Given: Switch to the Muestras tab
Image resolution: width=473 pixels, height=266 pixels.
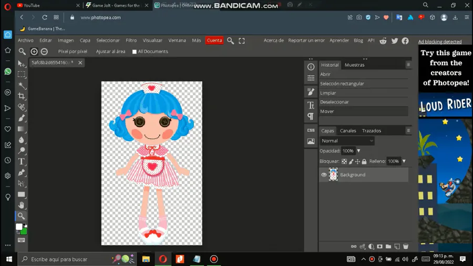Looking at the screenshot, I should (x=354, y=65).
